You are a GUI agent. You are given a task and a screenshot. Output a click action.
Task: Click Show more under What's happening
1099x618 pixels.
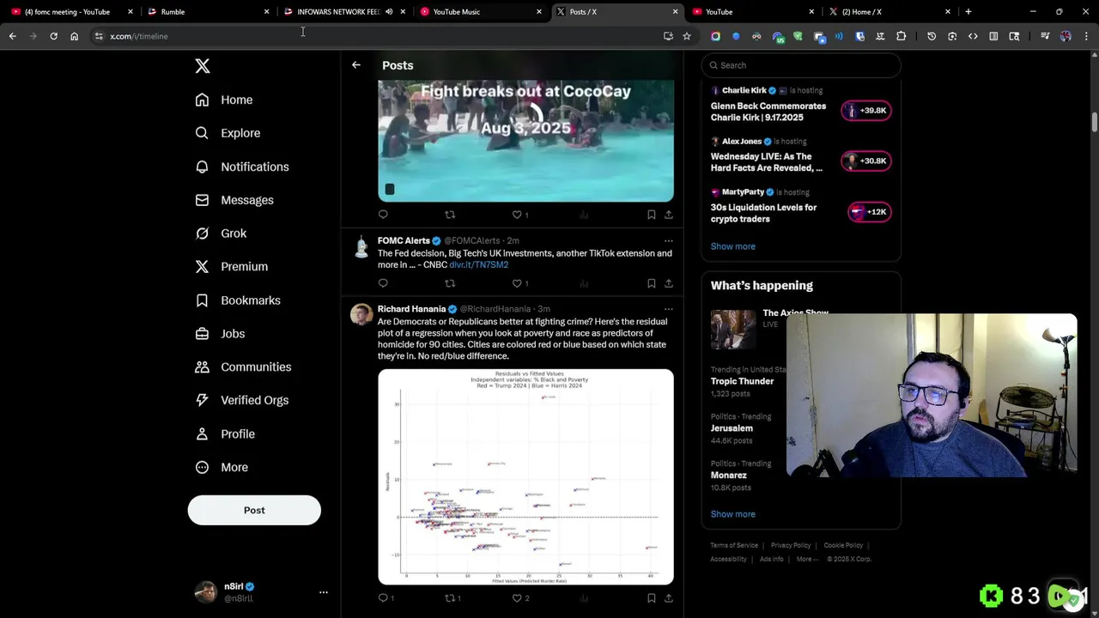(732, 514)
